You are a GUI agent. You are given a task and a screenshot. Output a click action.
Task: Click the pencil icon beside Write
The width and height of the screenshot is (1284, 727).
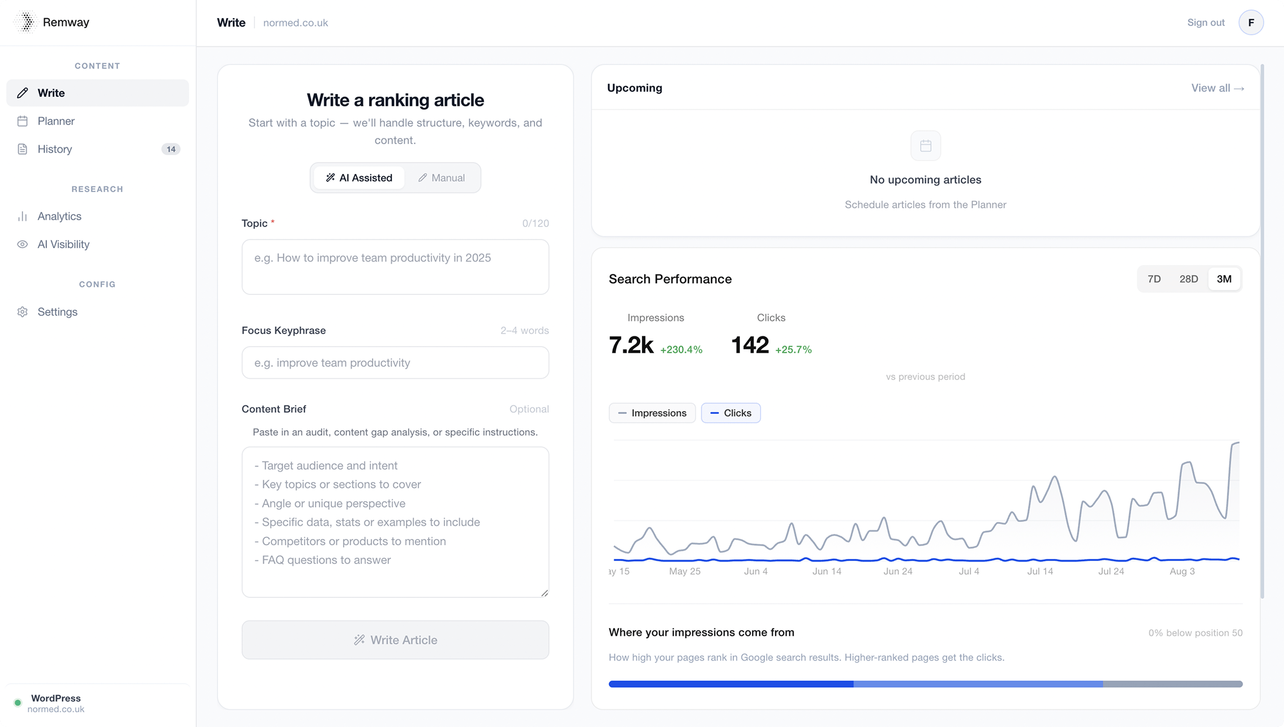tap(23, 93)
